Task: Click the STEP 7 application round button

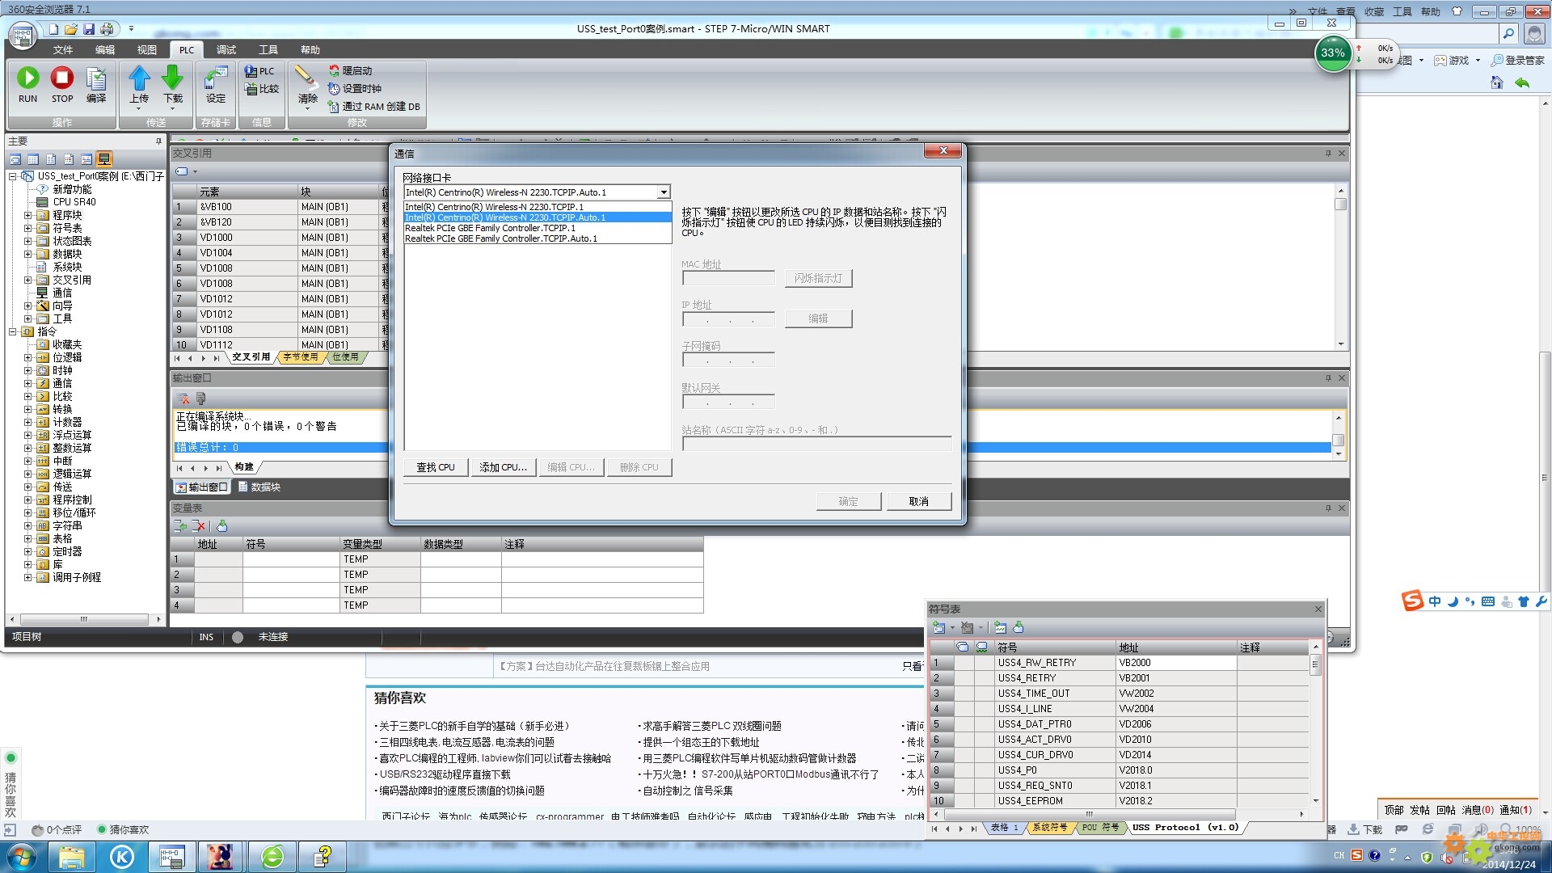Action: 23,36
